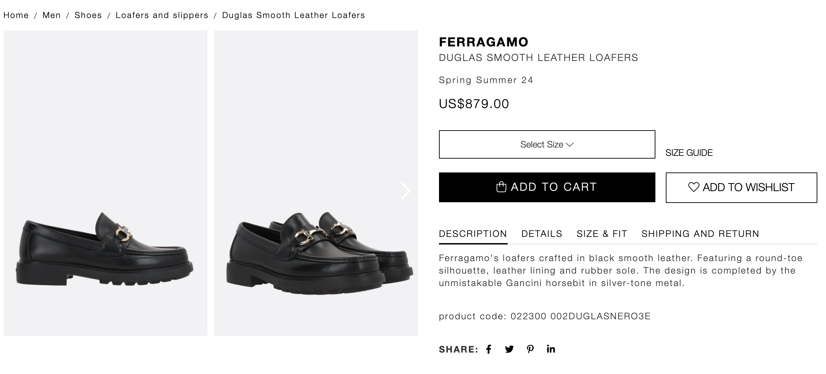Open the Size & Fit tab
Viewport: 826px width, 374px height.
[602, 233]
